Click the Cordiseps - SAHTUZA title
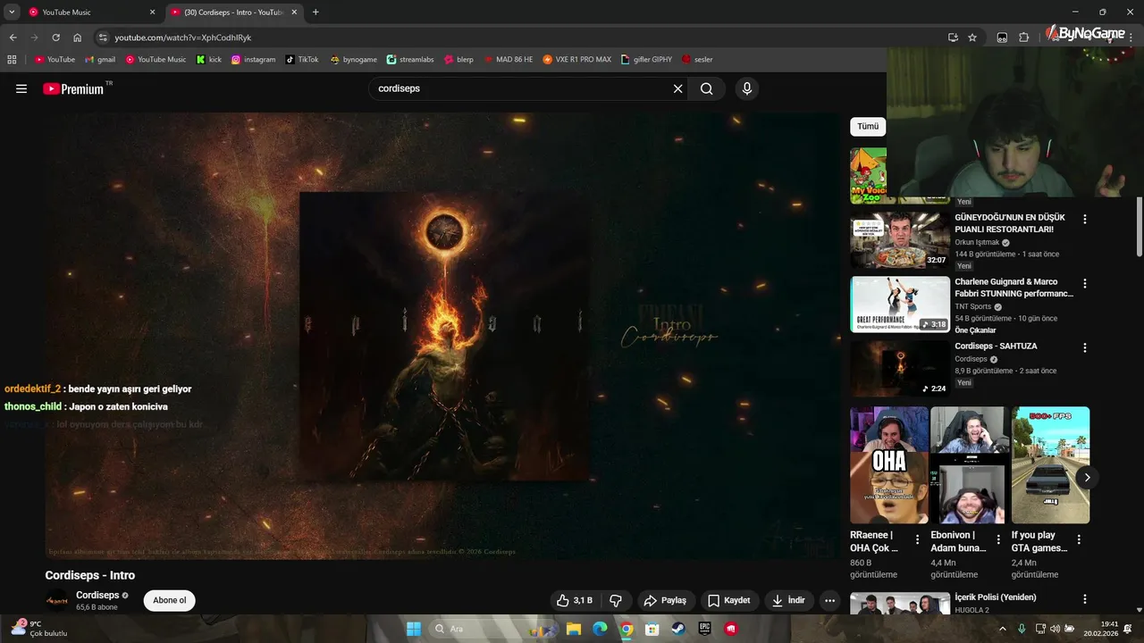The width and height of the screenshot is (1144, 643). pyautogui.click(x=996, y=346)
